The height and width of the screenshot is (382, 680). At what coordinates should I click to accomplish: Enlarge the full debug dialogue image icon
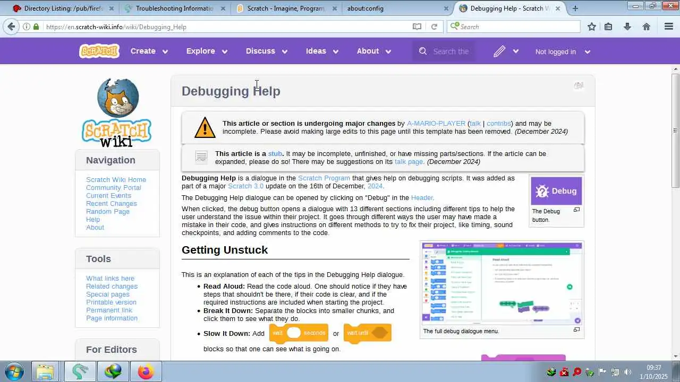click(576, 329)
